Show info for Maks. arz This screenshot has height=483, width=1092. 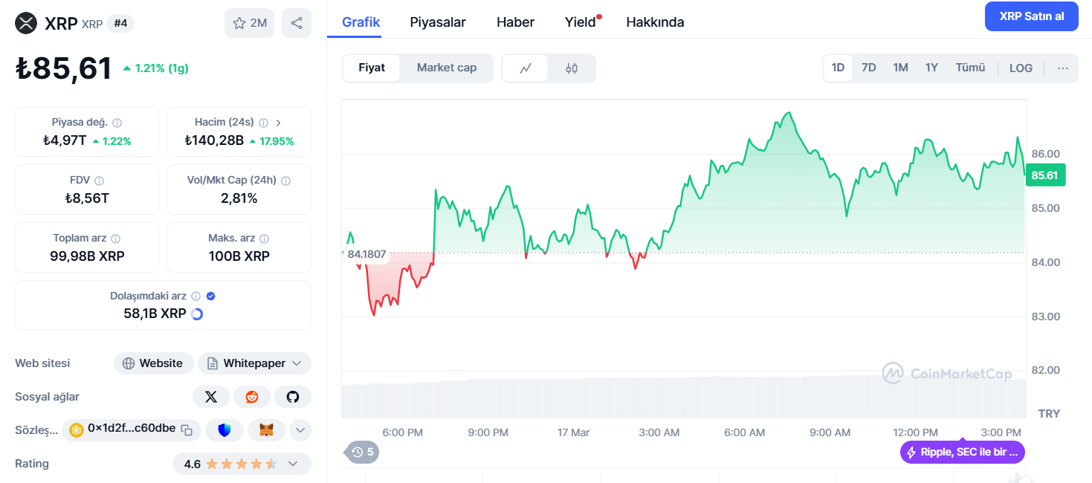pos(265,239)
